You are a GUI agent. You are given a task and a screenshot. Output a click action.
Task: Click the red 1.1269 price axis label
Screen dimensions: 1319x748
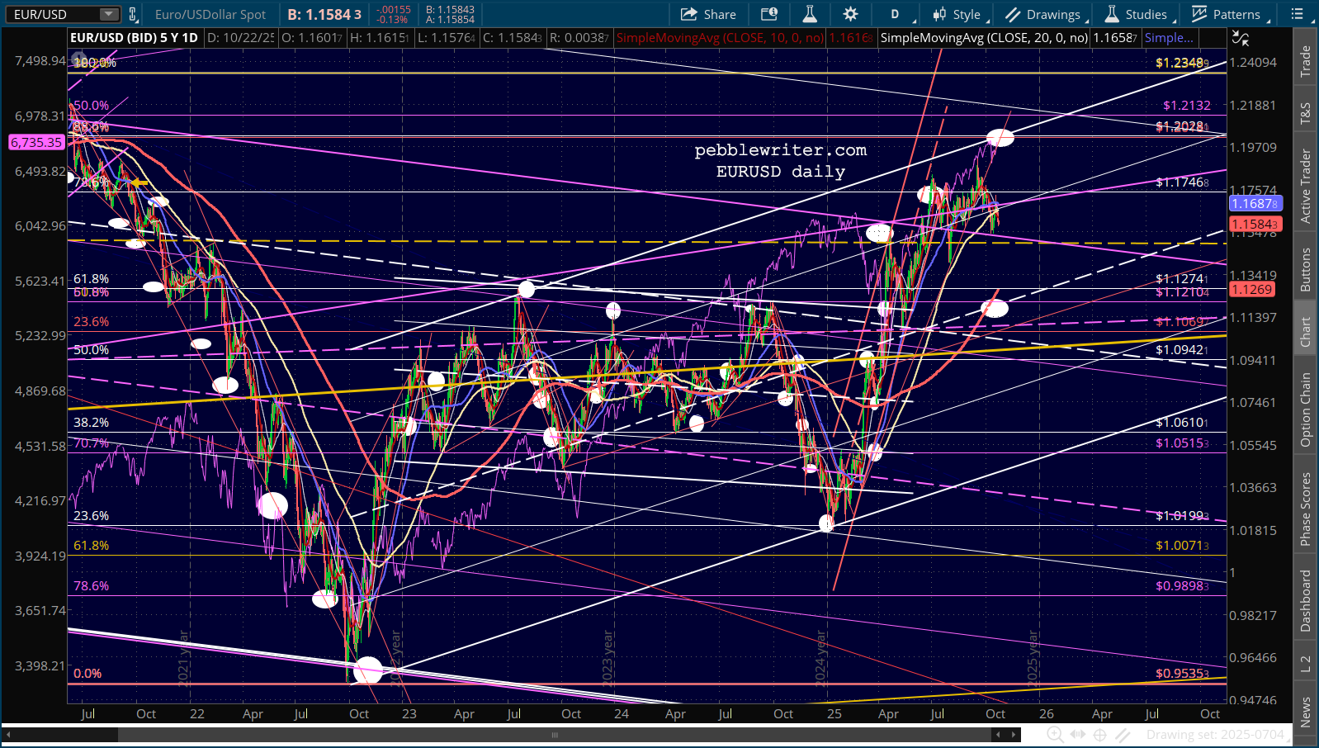point(1252,289)
